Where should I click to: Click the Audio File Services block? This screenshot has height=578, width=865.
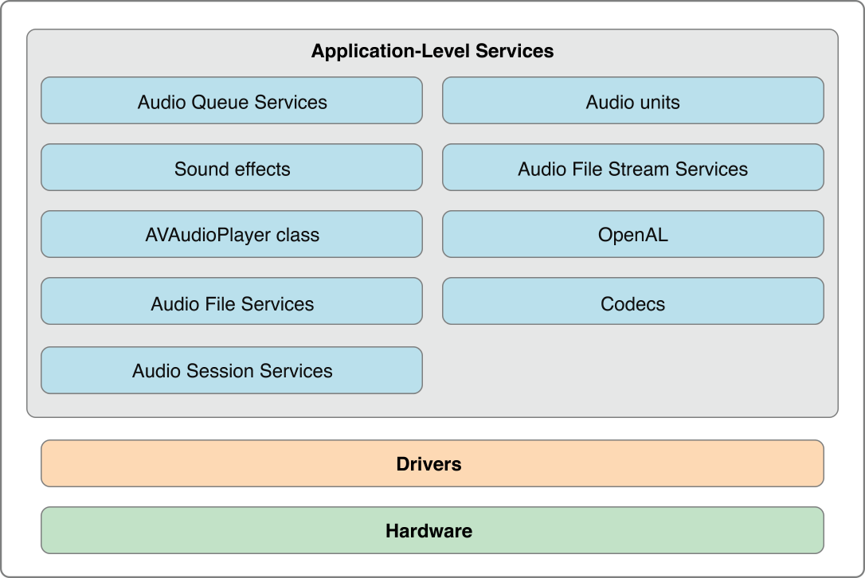pyautogui.click(x=232, y=301)
